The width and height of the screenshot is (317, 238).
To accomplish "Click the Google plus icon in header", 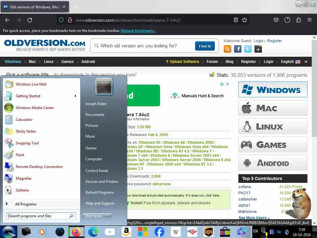I will pos(258,49).
